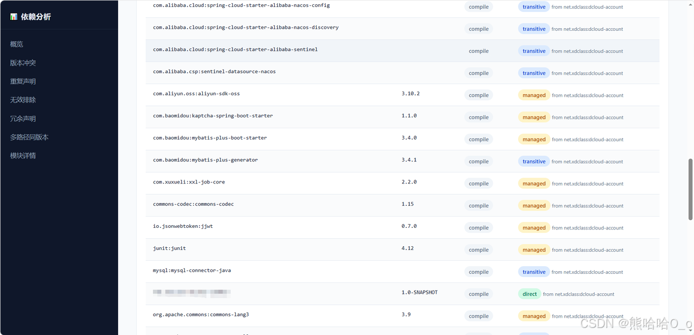The width and height of the screenshot is (694, 335).
Task: Select the mysql:mysql-connector-java dependency name
Action: pos(192,271)
